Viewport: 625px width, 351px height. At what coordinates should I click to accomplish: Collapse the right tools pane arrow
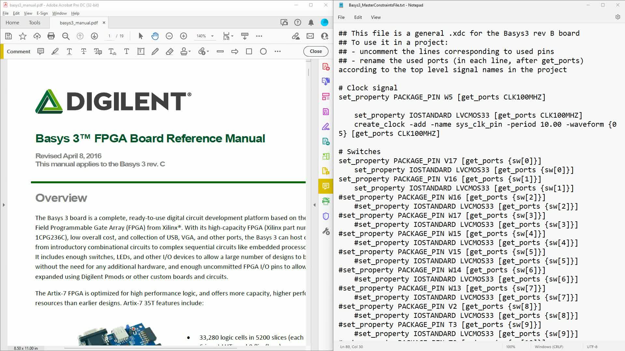pyautogui.click(x=314, y=205)
